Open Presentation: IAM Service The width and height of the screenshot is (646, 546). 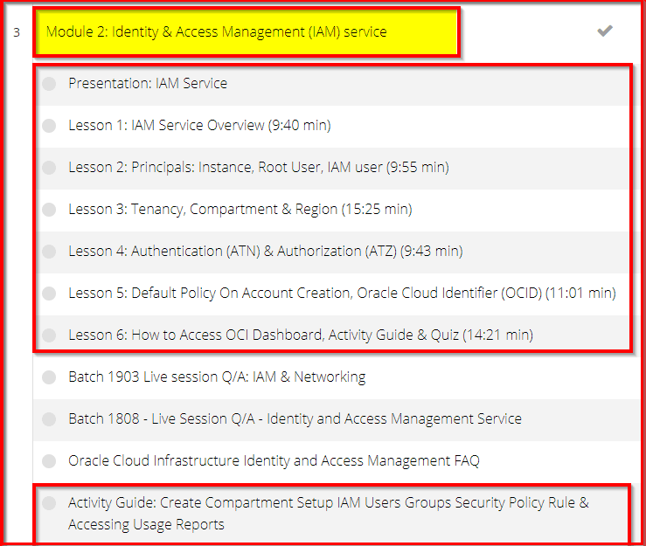148,84
